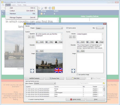This screenshot has height=105, width=120.
Task: Add audio to the answer example
Action: 81,51
